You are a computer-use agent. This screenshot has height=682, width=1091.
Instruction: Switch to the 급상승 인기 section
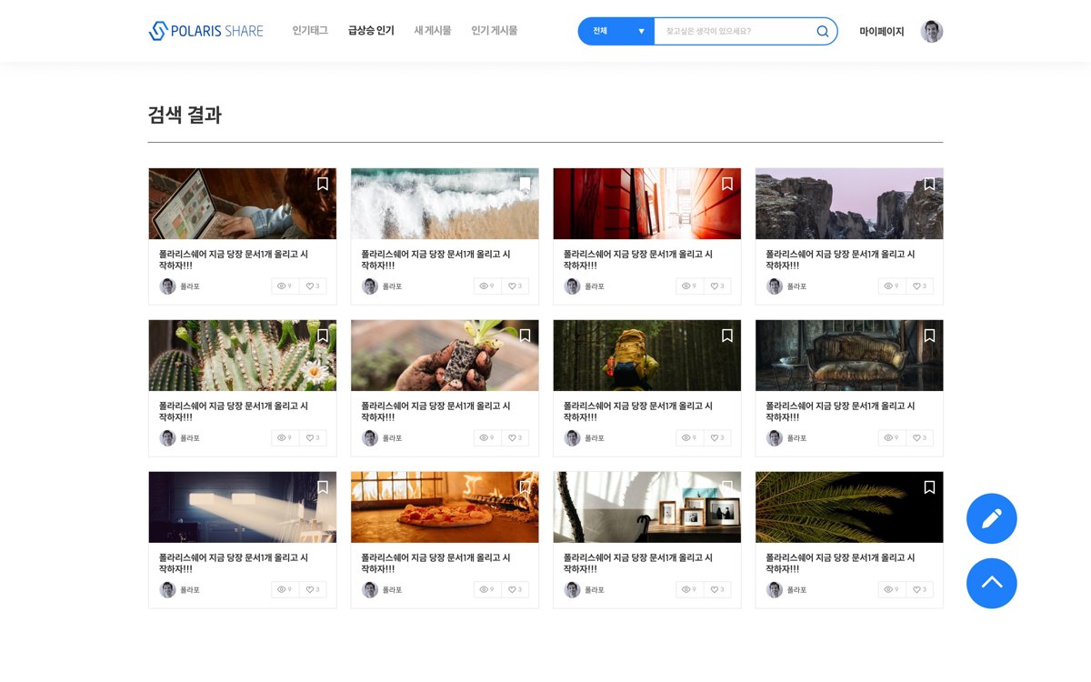(x=371, y=31)
